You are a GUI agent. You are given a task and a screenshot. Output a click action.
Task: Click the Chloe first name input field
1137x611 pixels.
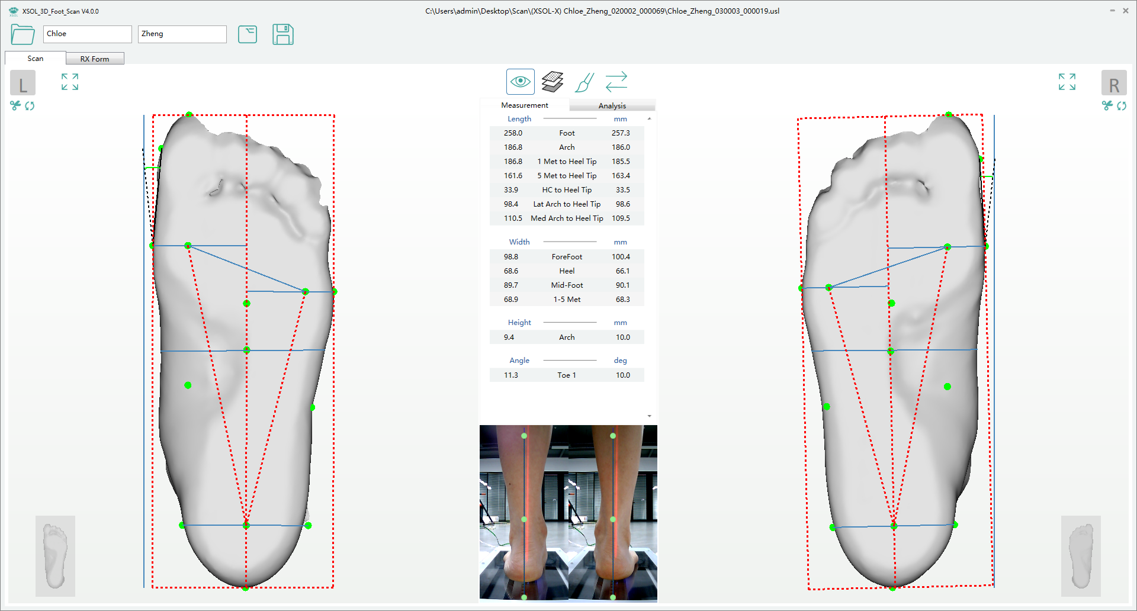(87, 34)
